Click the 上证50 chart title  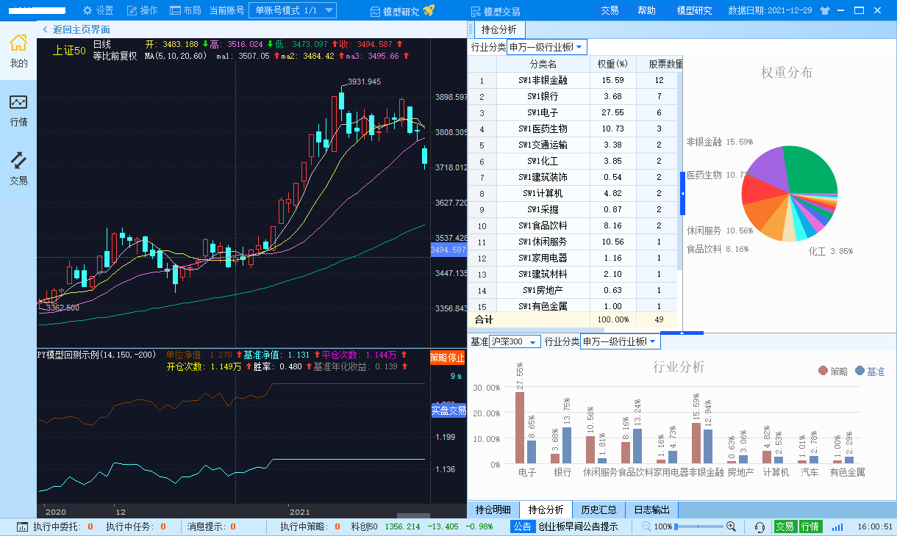(x=69, y=50)
